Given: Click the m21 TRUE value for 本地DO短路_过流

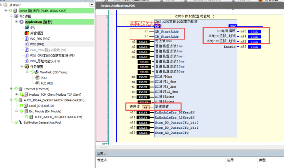Looking at the screenshot, I should 255,37.
